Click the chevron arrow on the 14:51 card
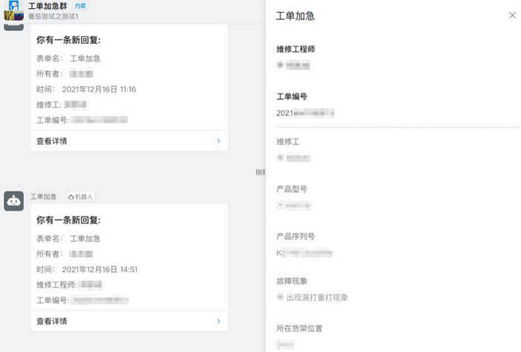Viewport: 521px width, 352px height. click(218, 321)
